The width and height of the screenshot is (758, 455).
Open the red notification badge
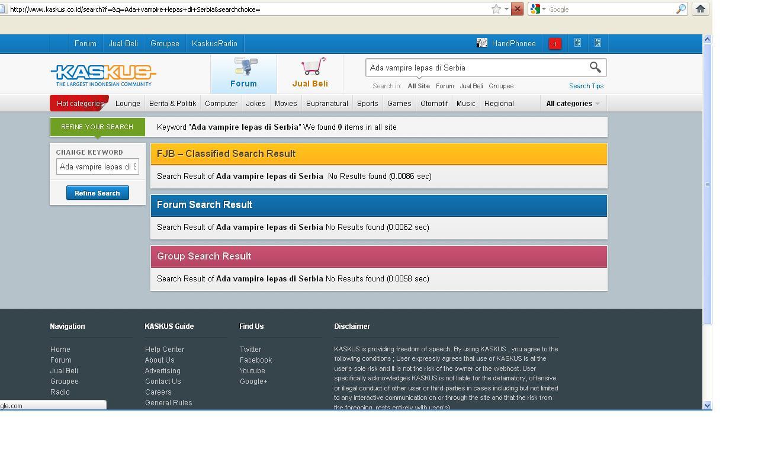click(555, 43)
